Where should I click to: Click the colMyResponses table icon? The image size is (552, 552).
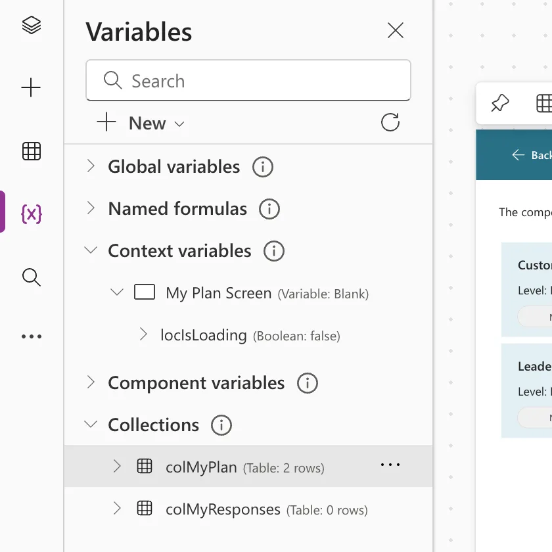145,509
